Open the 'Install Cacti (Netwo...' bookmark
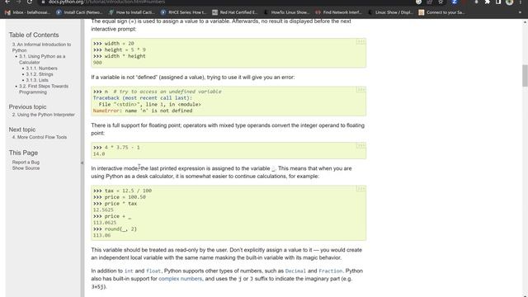 pos(79,12)
